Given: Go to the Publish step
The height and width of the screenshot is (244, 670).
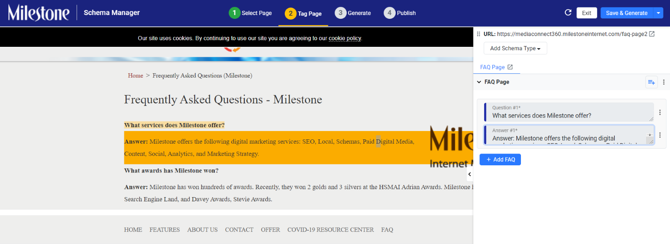Looking at the screenshot, I should [x=400, y=13].
